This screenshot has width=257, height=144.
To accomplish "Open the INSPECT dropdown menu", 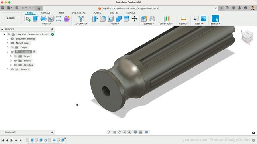I will (184, 24).
